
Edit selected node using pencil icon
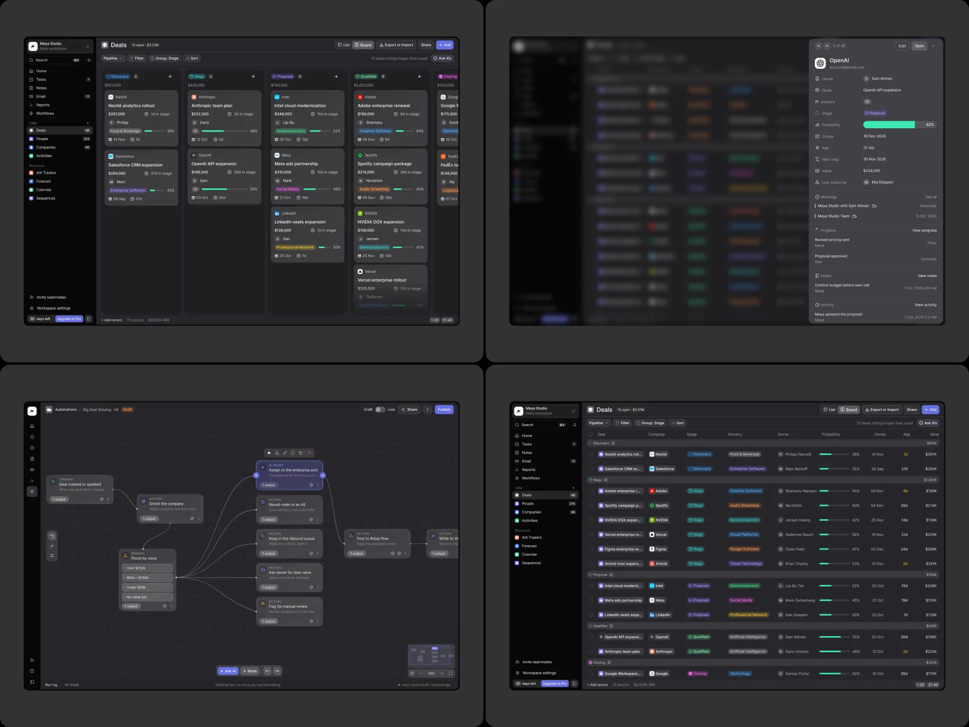(285, 453)
